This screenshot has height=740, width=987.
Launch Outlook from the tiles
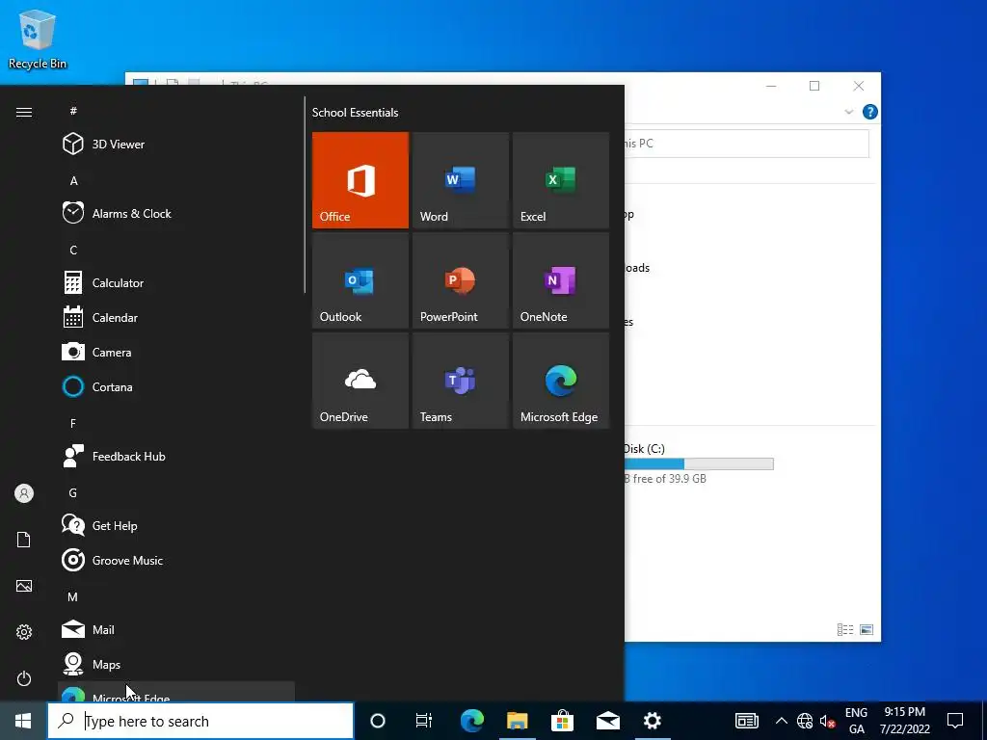pyautogui.click(x=360, y=280)
